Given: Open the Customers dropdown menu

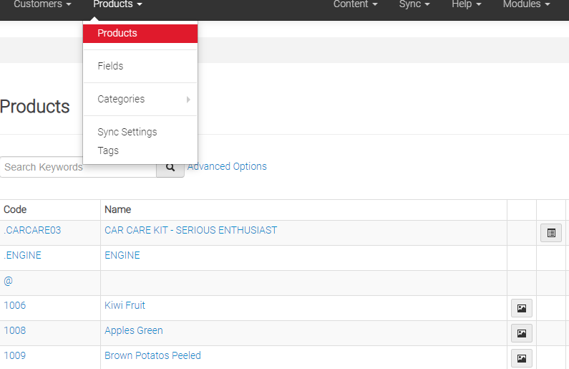Looking at the screenshot, I should (42, 4).
